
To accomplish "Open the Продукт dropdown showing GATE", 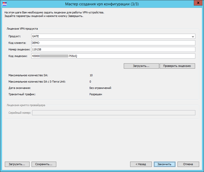I will pos(113,36).
